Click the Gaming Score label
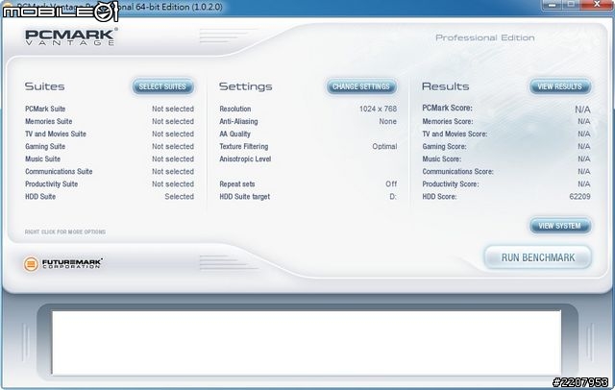 [x=444, y=147]
